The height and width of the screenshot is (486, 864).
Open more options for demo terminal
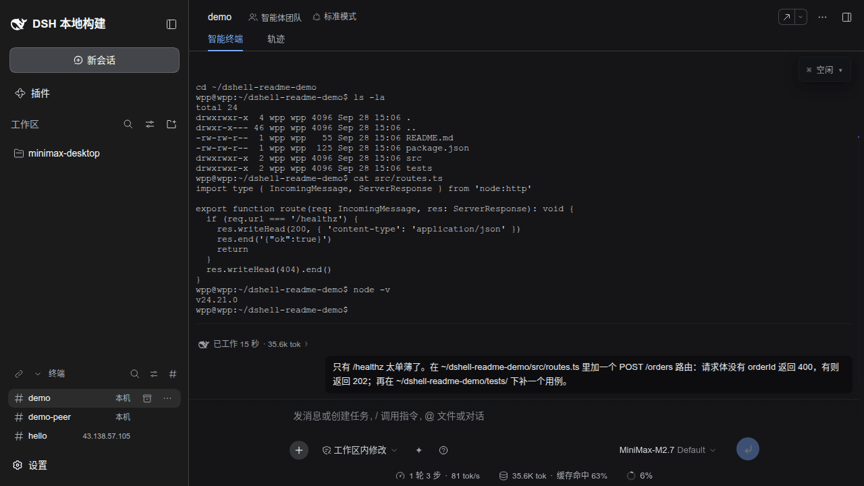coord(167,398)
